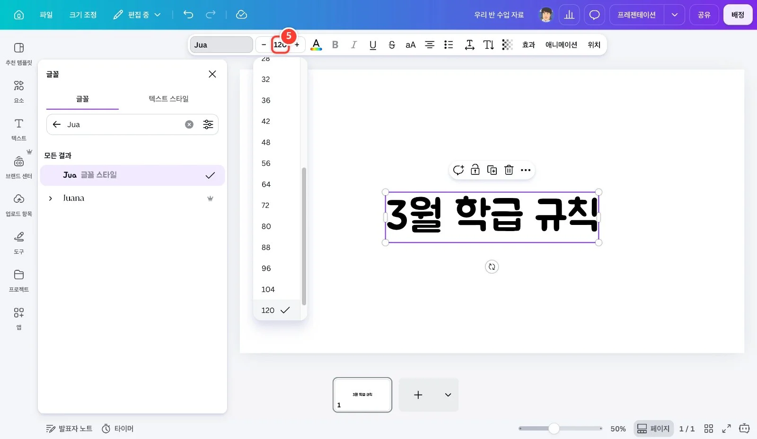Lock the selected text element
This screenshot has width=757, height=439.
475,170
